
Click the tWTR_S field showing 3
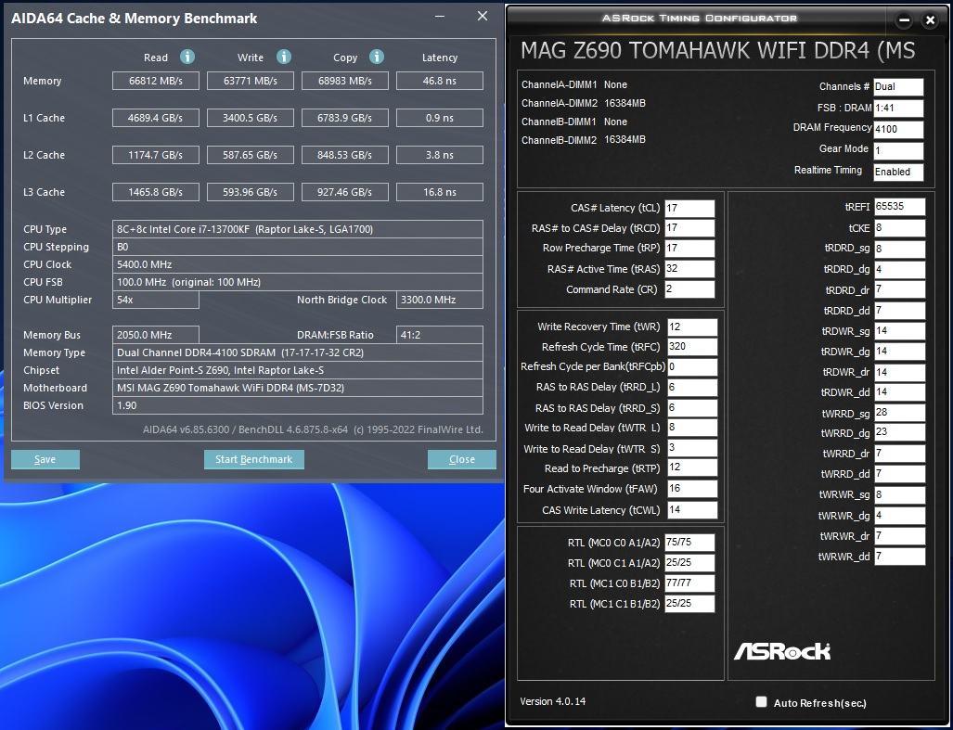[692, 448]
